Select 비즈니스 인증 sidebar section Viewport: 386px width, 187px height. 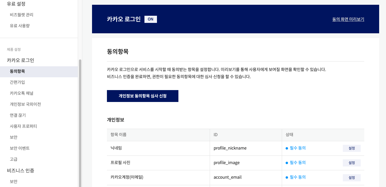coord(21,171)
